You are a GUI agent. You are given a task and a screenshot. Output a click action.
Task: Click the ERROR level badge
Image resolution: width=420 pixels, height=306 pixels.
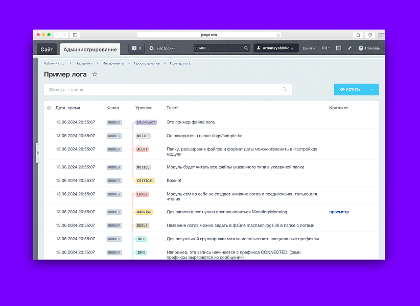click(142, 194)
